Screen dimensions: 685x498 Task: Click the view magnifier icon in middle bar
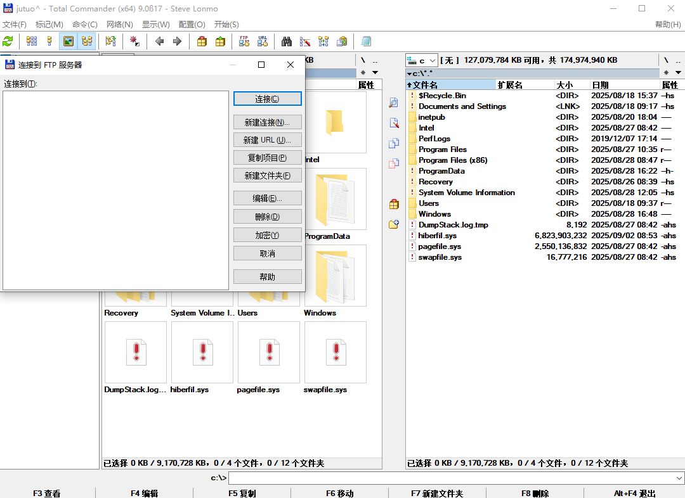tap(394, 103)
